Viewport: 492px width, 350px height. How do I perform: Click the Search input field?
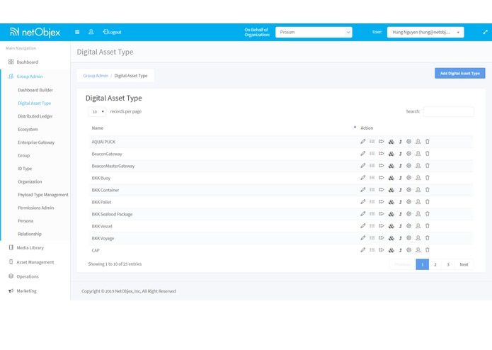click(448, 112)
